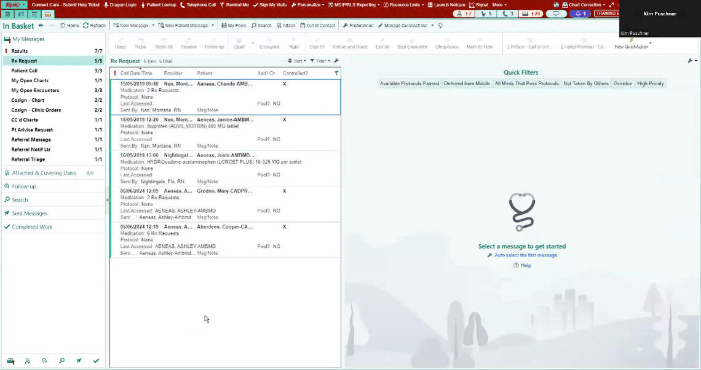Open the Epic main menu button
This screenshot has height=370, width=701.
pos(15,5)
